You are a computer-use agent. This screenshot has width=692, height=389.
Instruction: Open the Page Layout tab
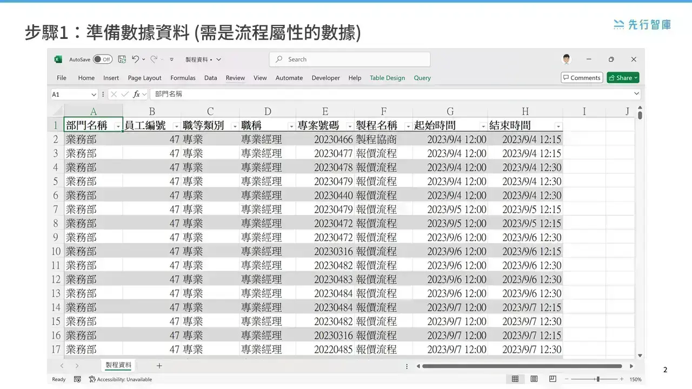click(x=145, y=78)
